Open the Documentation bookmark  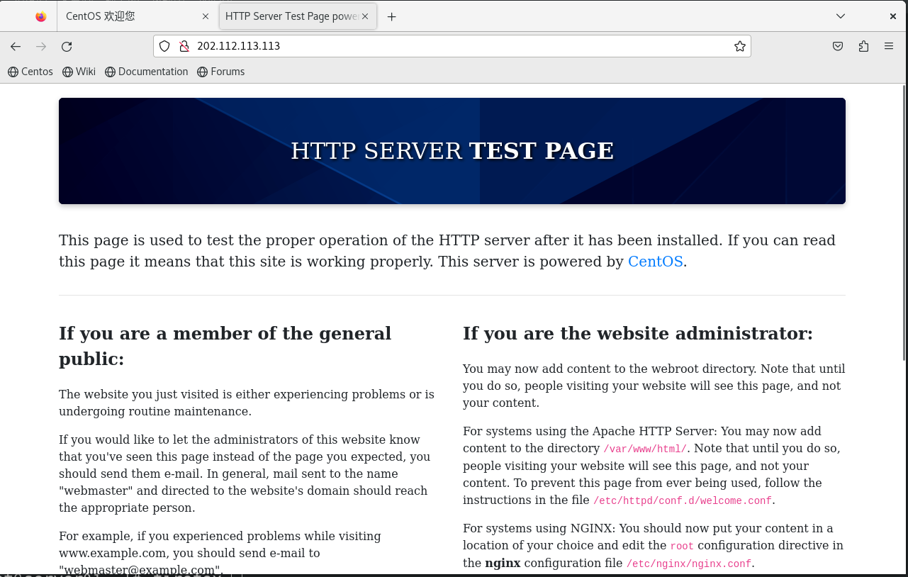tap(147, 72)
